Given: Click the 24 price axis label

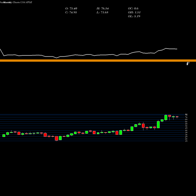Looking at the screenshot, I should (186, 139).
